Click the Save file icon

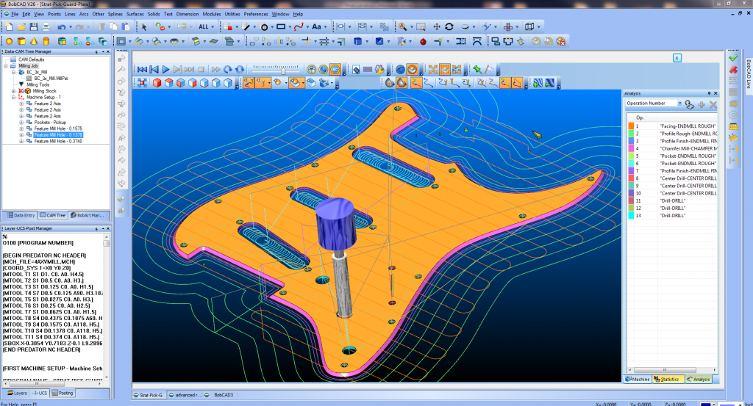[x=33, y=26]
